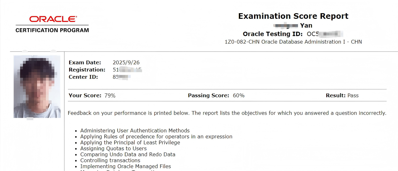Click Applying the Principal of Least Privilege
The image size is (398, 171).
pos(130,142)
